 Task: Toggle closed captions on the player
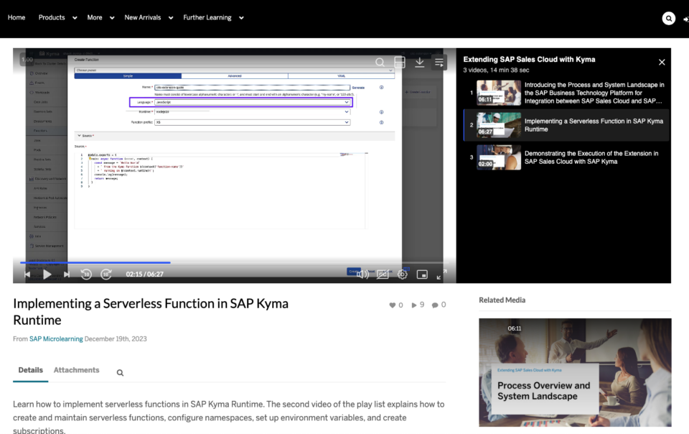[383, 274]
